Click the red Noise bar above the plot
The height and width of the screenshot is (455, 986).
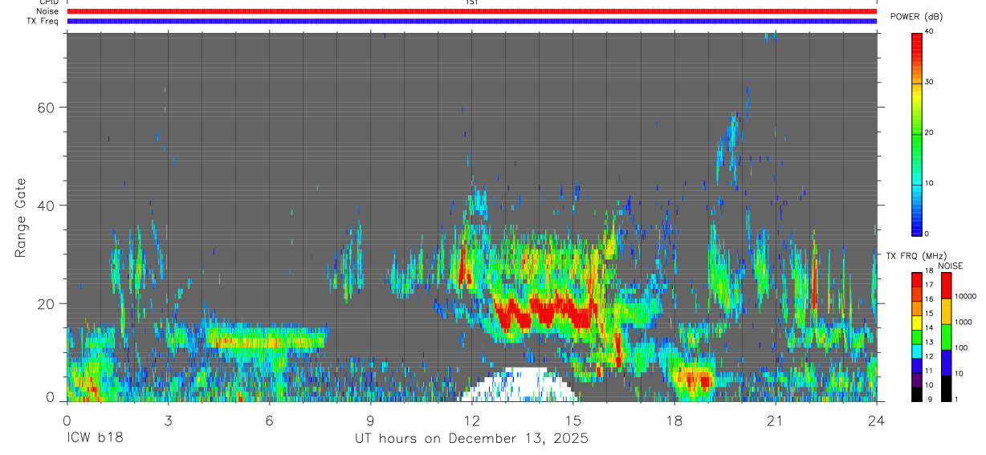471,11
